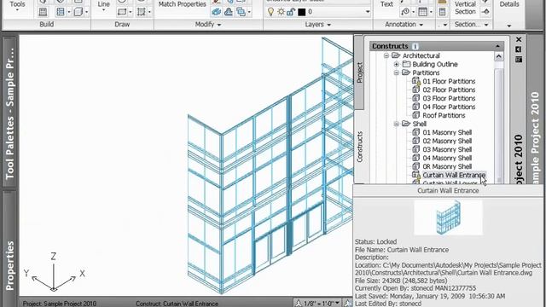Select Curtain Wall Entrance construct
The image size is (546, 307).
pyautogui.click(x=454, y=175)
